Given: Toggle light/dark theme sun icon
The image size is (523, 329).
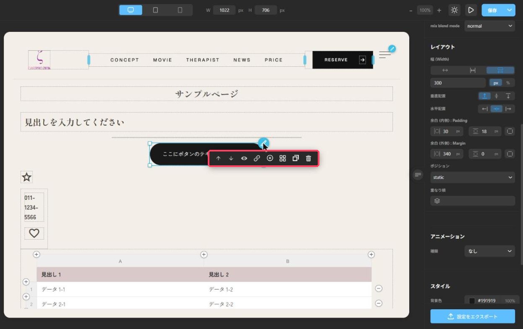Looking at the screenshot, I should coord(454,10).
